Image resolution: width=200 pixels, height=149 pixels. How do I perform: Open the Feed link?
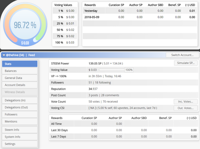pos(32,55)
